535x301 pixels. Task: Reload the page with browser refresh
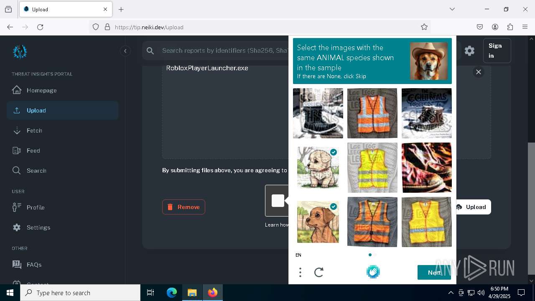tap(40, 27)
